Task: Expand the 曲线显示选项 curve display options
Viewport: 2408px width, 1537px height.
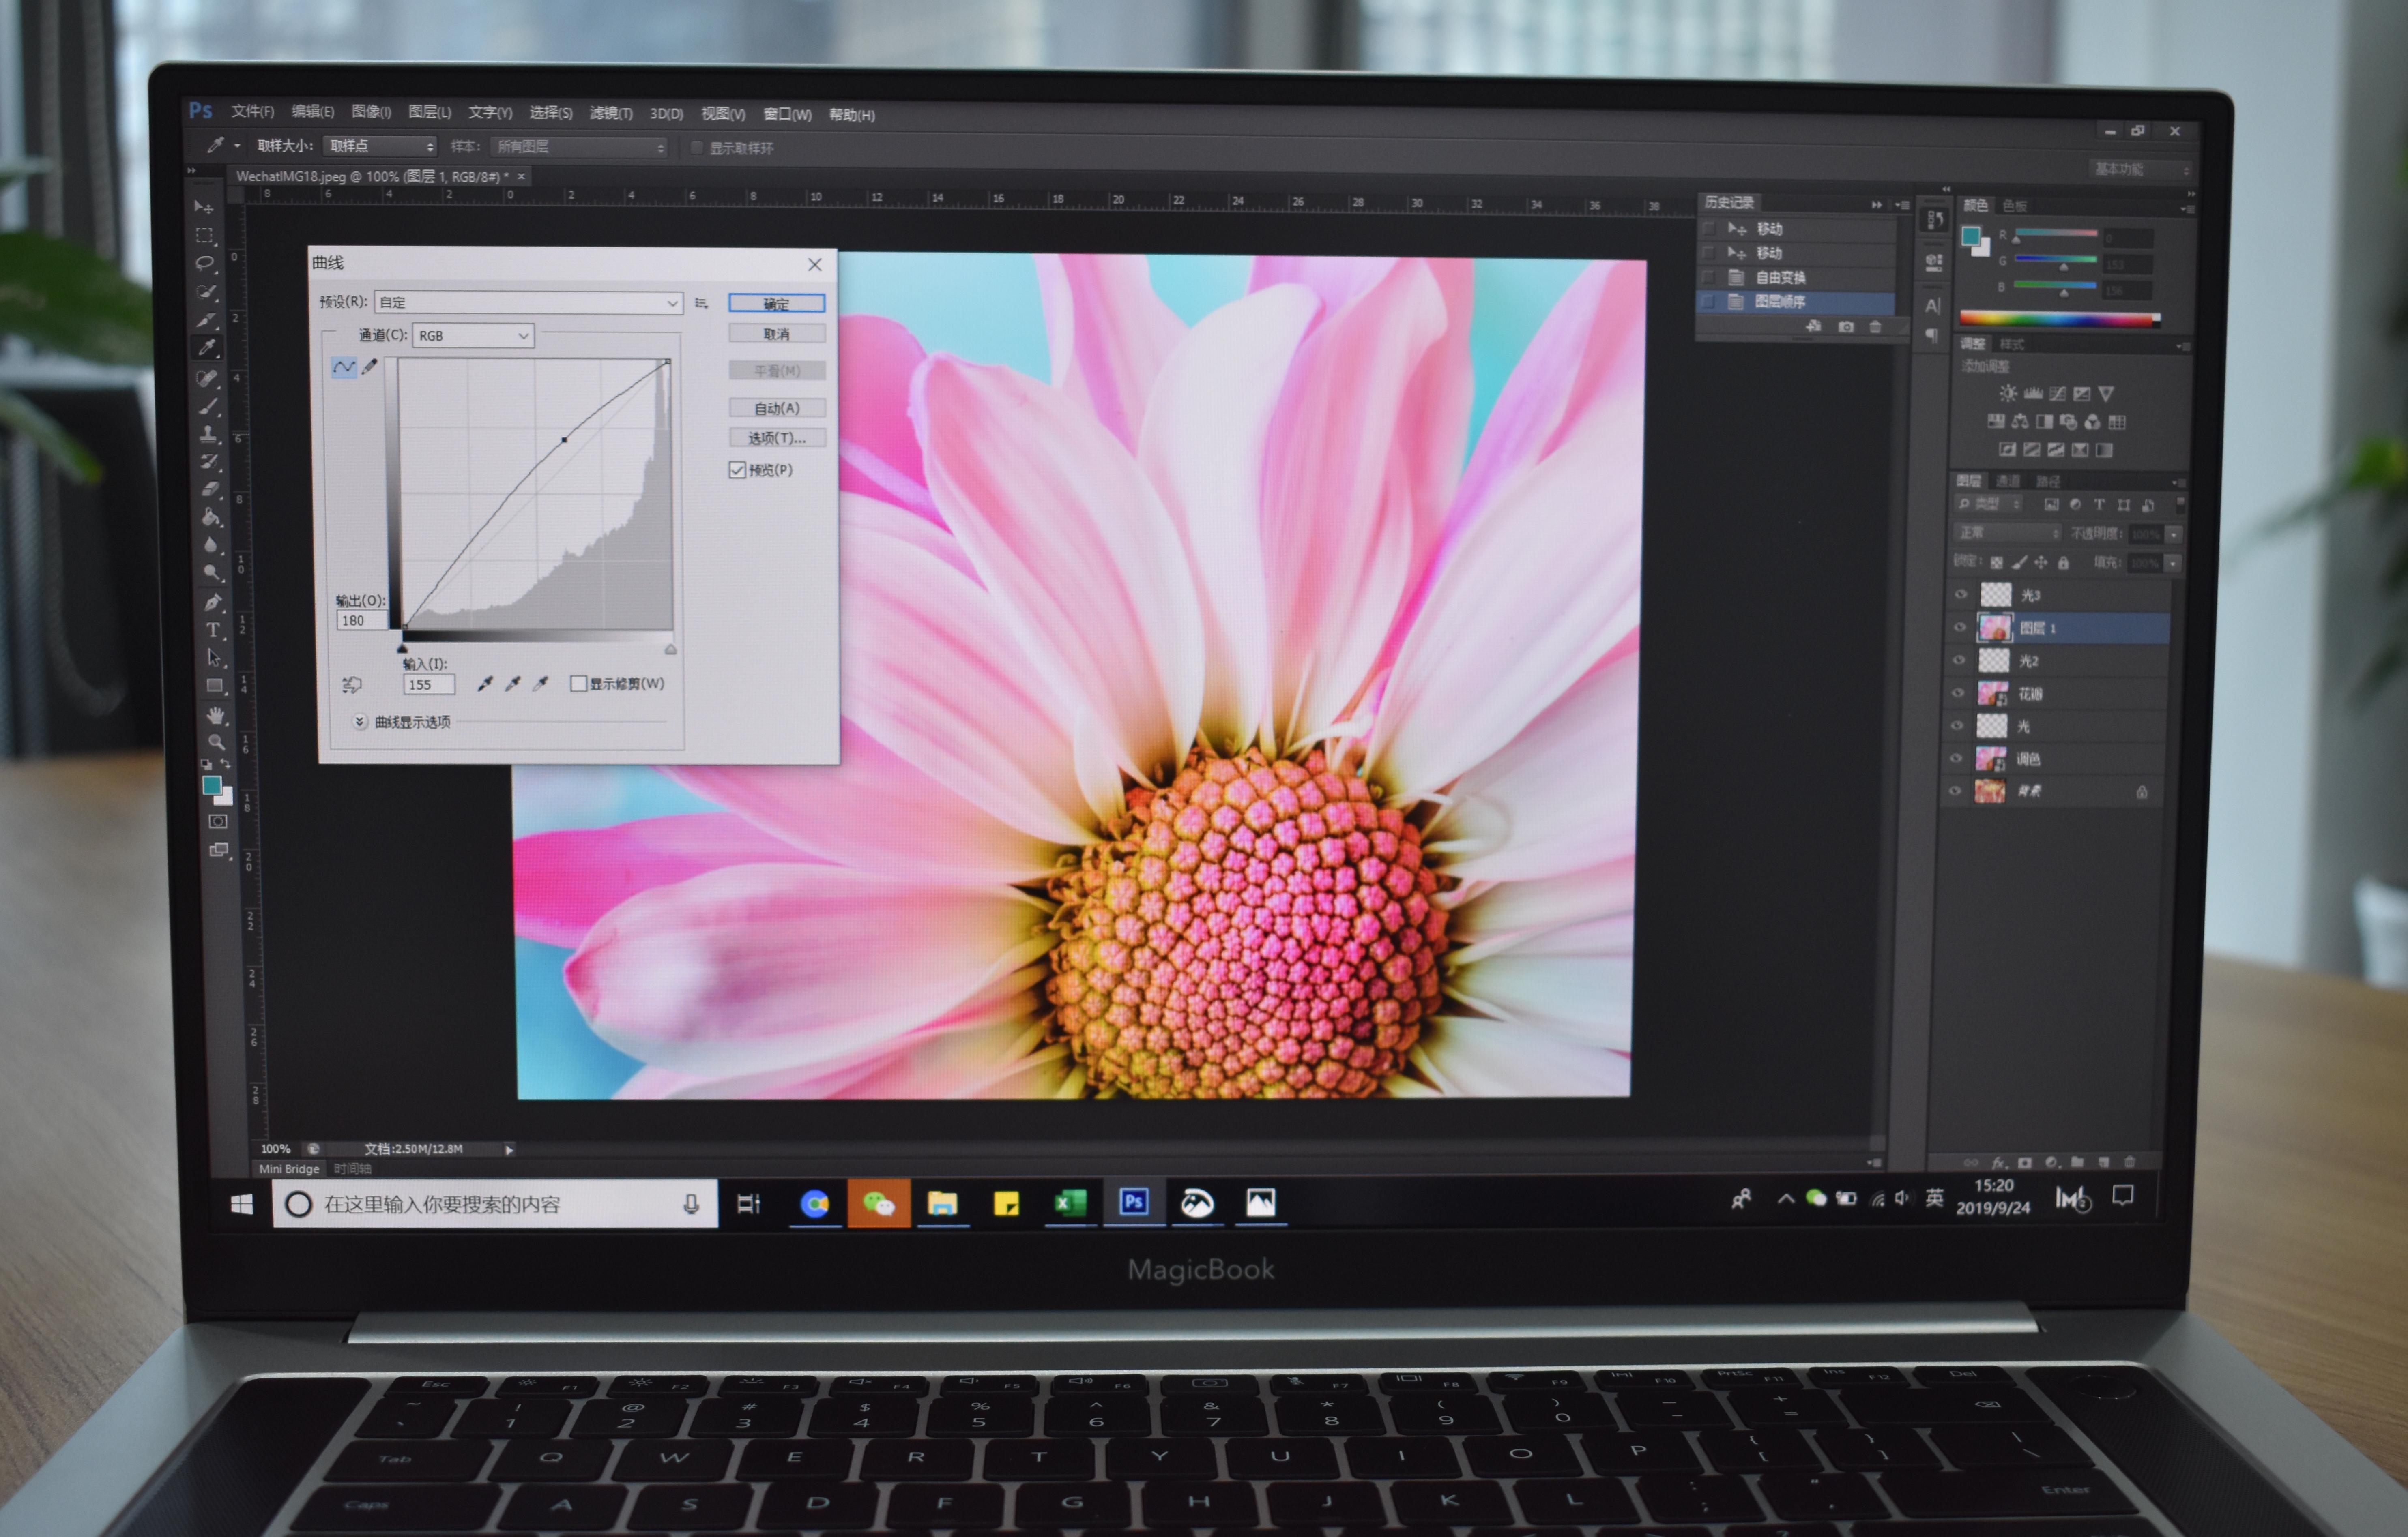Action: click(x=360, y=722)
